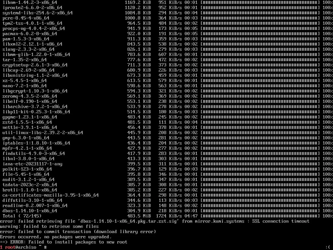Click the 'Failed to install packages' error line

coord(63,242)
